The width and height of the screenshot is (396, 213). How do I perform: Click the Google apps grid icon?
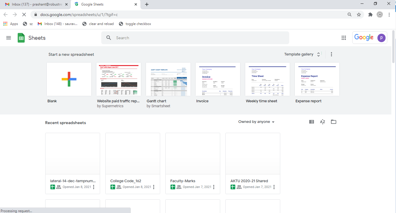[x=344, y=38]
